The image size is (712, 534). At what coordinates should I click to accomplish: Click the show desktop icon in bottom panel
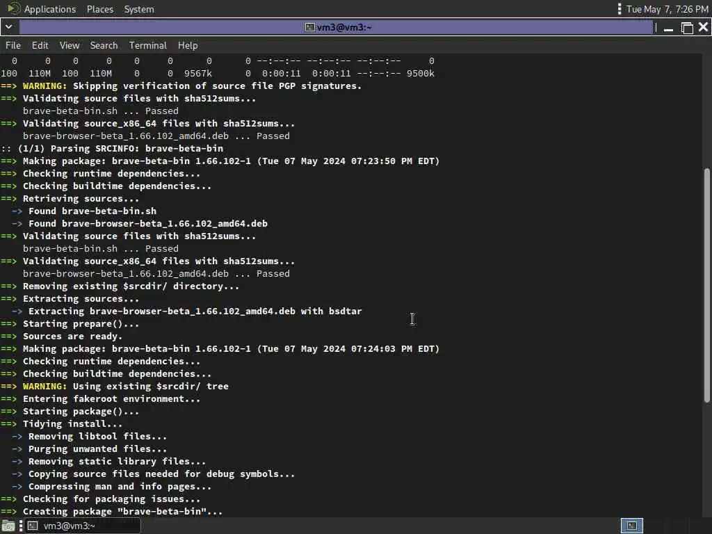point(8,526)
